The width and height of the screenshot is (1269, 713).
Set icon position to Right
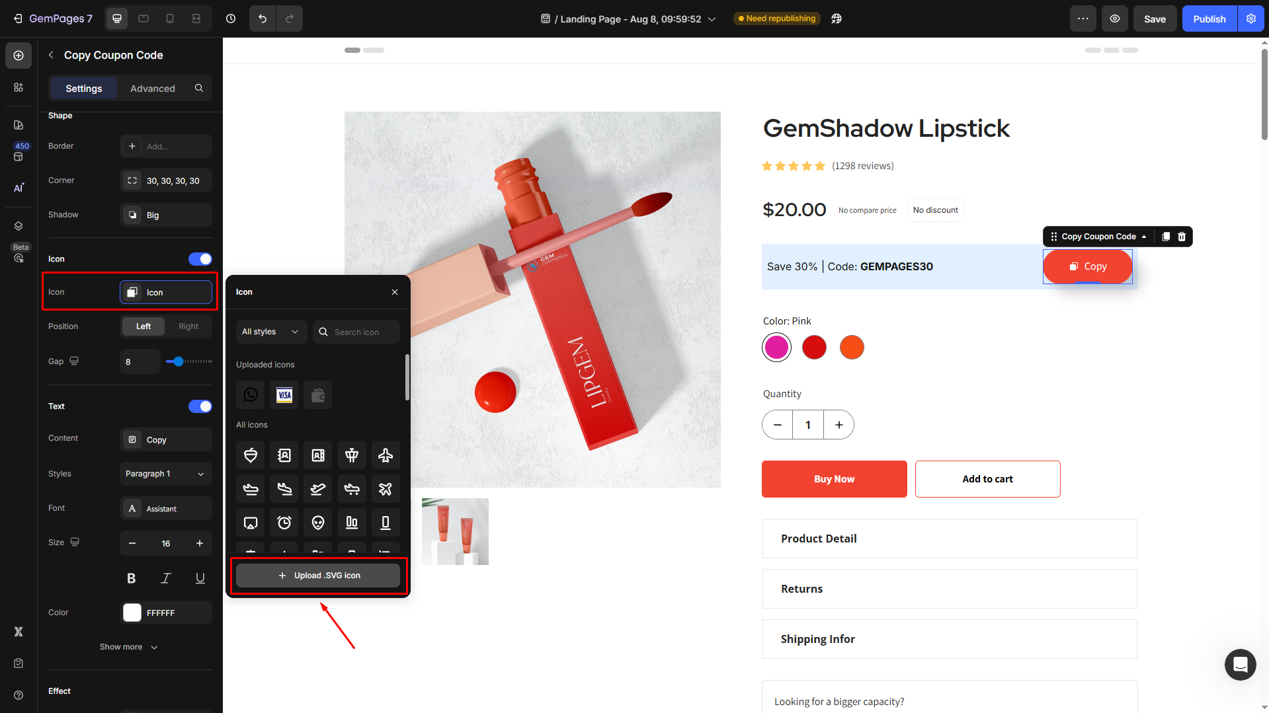pyautogui.click(x=188, y=326)
